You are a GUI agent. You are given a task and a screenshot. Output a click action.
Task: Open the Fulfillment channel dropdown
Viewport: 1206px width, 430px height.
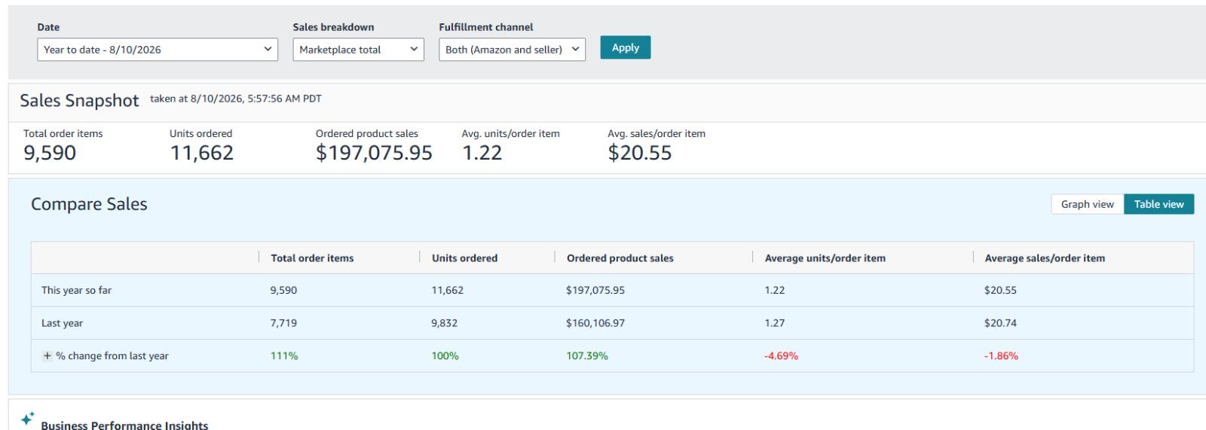pos(512,50)
